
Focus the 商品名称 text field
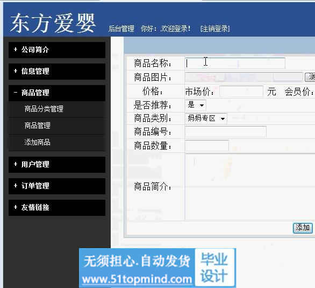(235, 63)
